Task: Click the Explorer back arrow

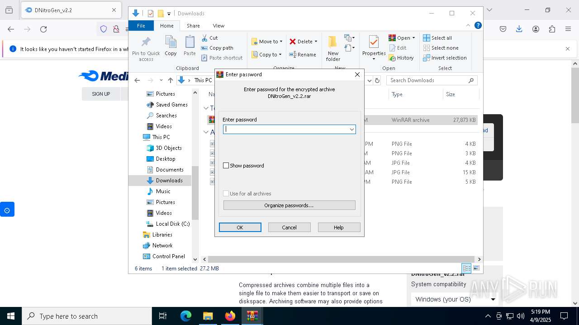Action: coord(137,80)
